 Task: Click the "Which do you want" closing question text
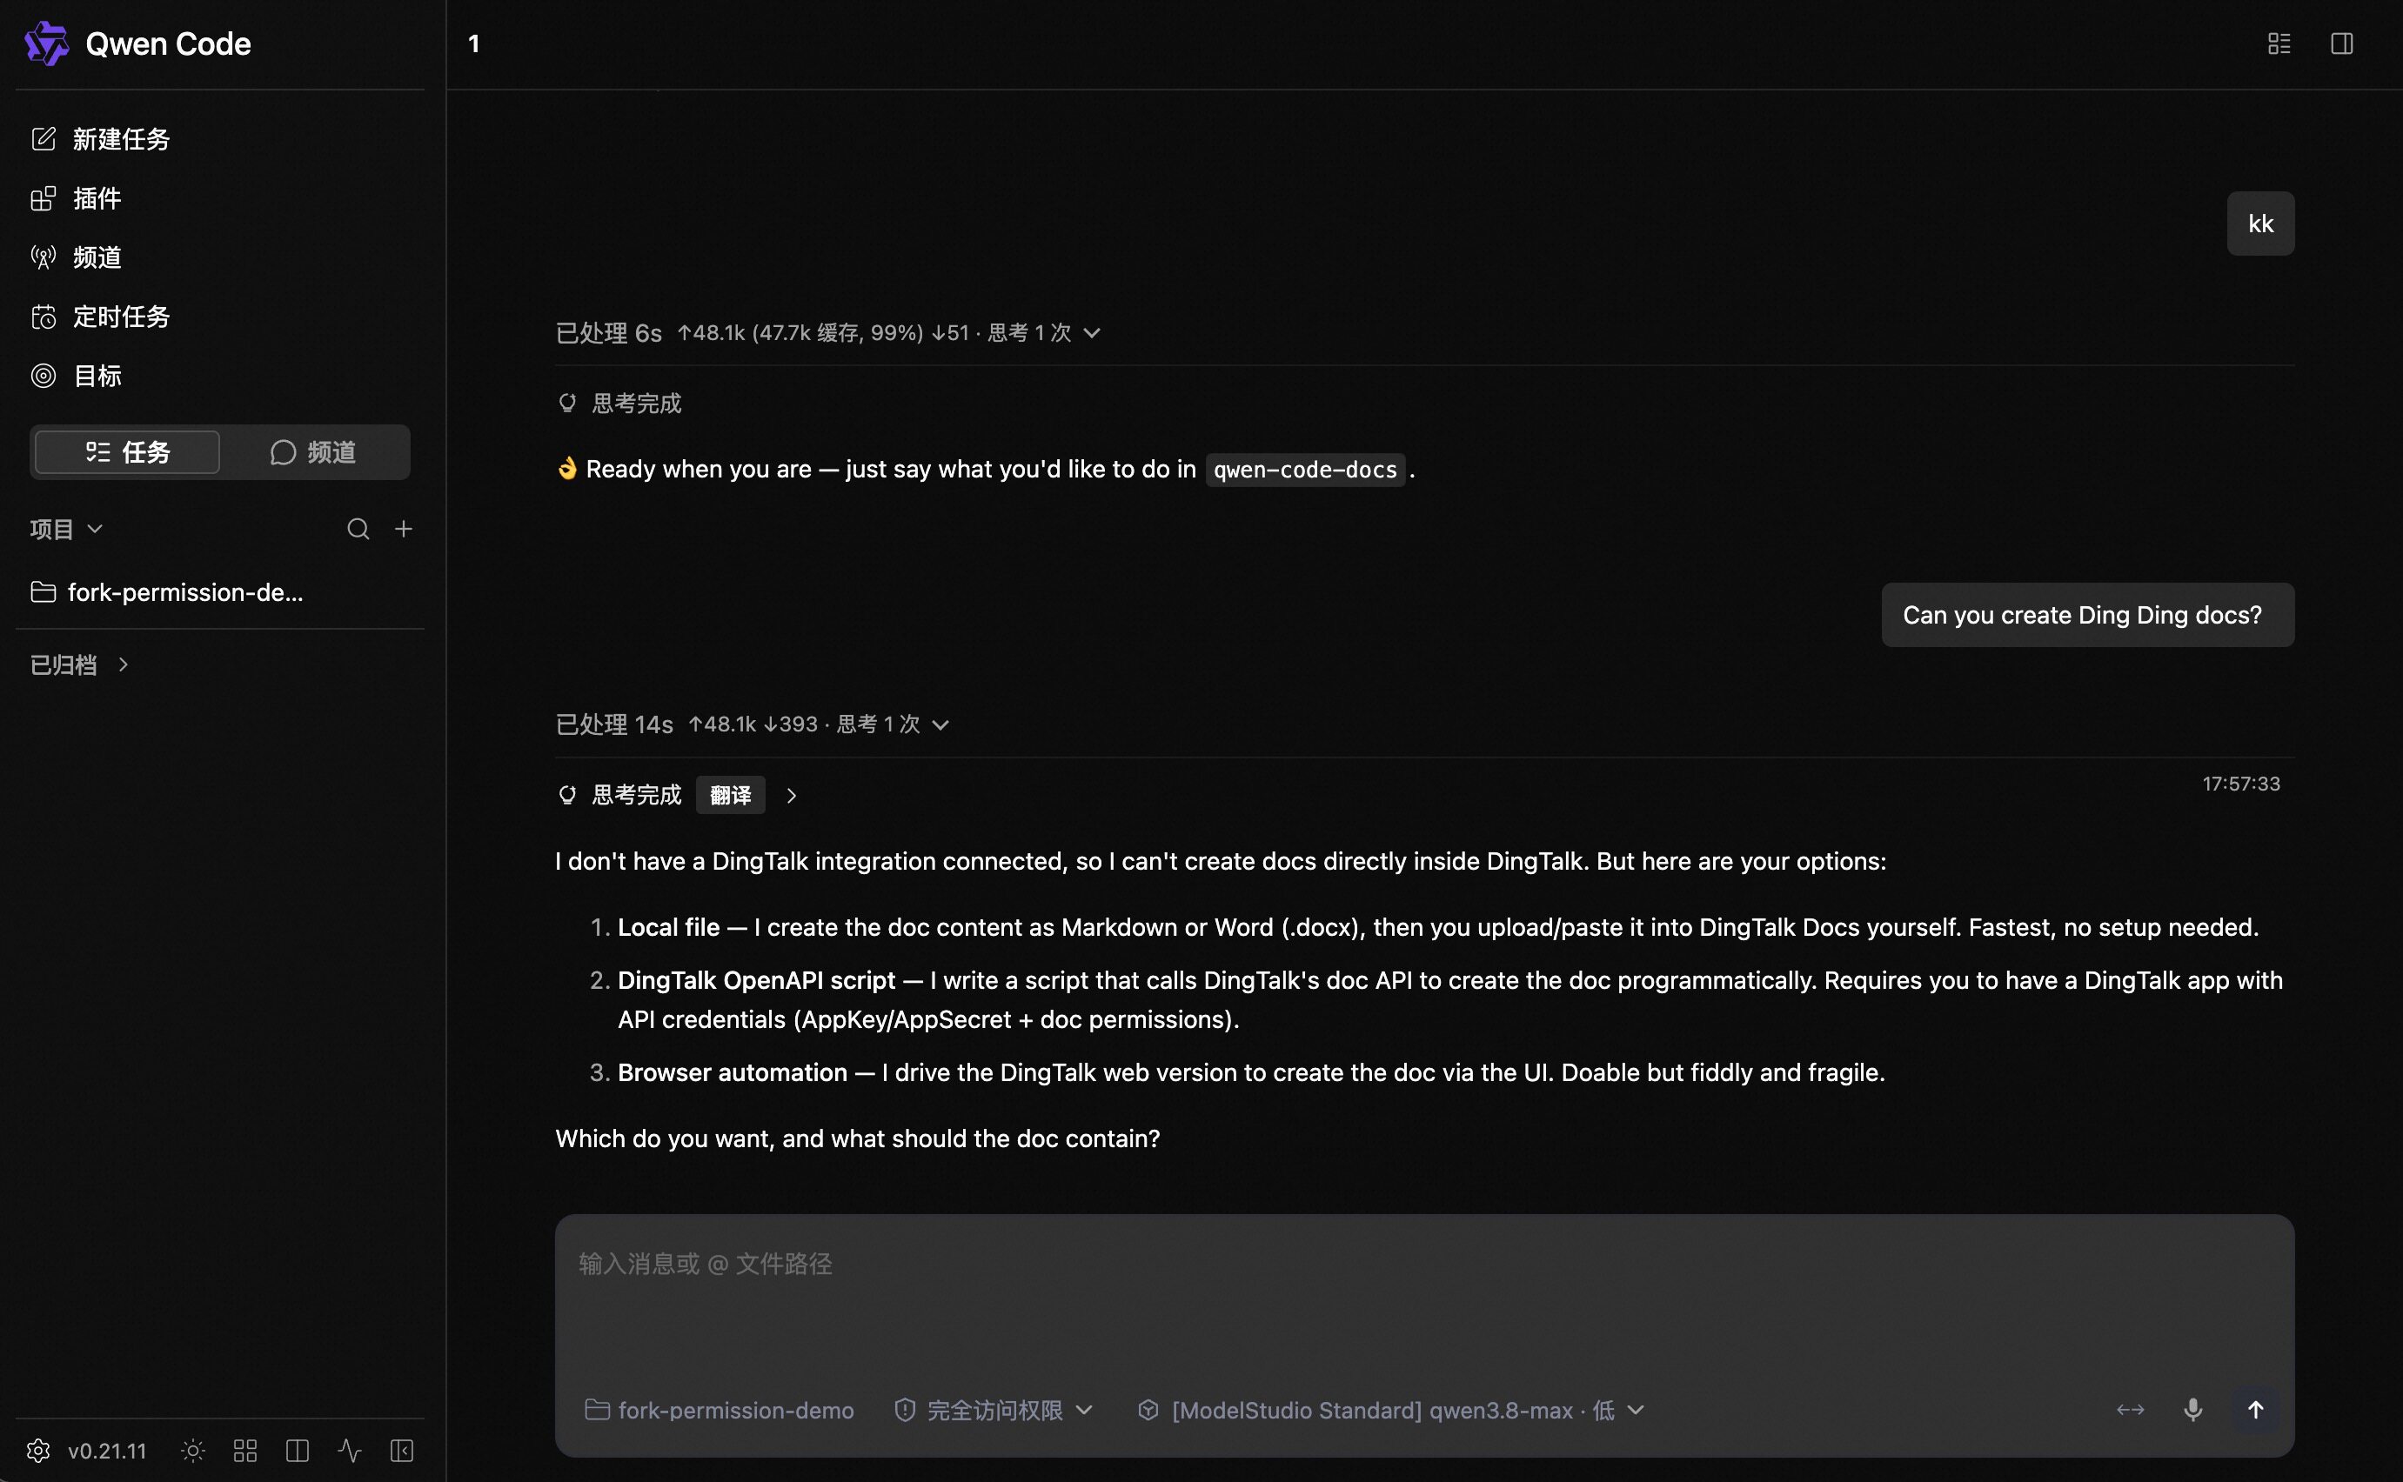(858, 1138)
